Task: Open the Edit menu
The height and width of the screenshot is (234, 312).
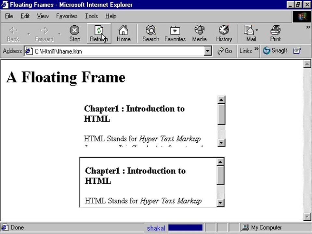Action: pos(25,16)
